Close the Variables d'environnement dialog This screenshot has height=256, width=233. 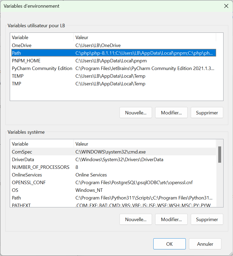pyautogui.click(x=226, y=6)
